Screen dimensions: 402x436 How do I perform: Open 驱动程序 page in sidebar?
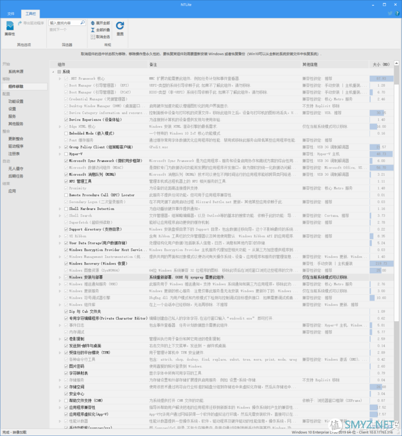(x=16, y=146)
